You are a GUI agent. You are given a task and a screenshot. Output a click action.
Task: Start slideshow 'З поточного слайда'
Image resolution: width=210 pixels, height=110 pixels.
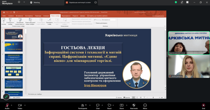(10, 21)
